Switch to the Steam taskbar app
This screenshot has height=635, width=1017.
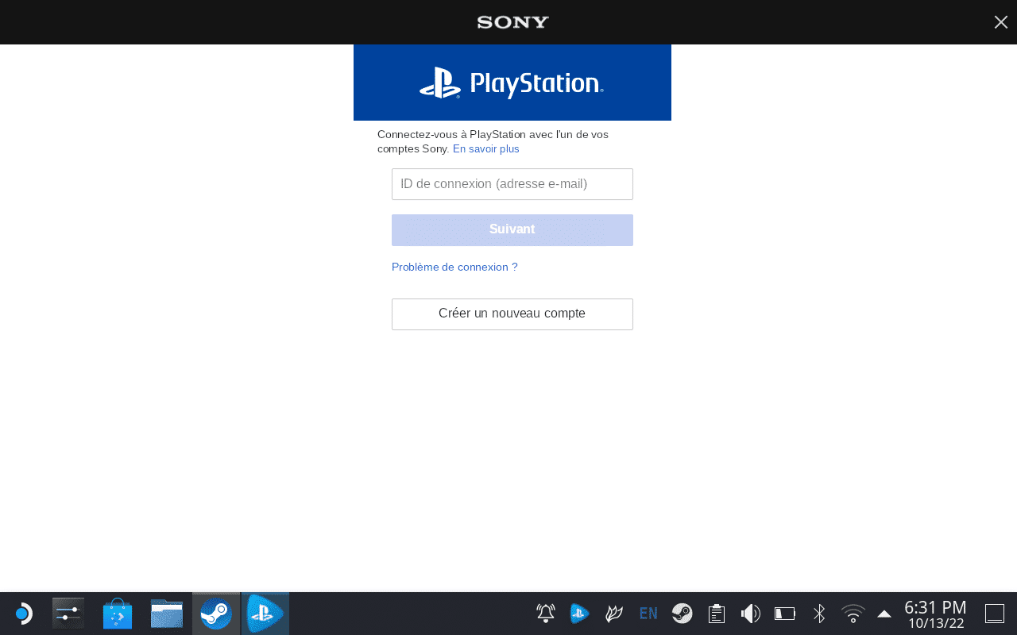click(216, 614)
